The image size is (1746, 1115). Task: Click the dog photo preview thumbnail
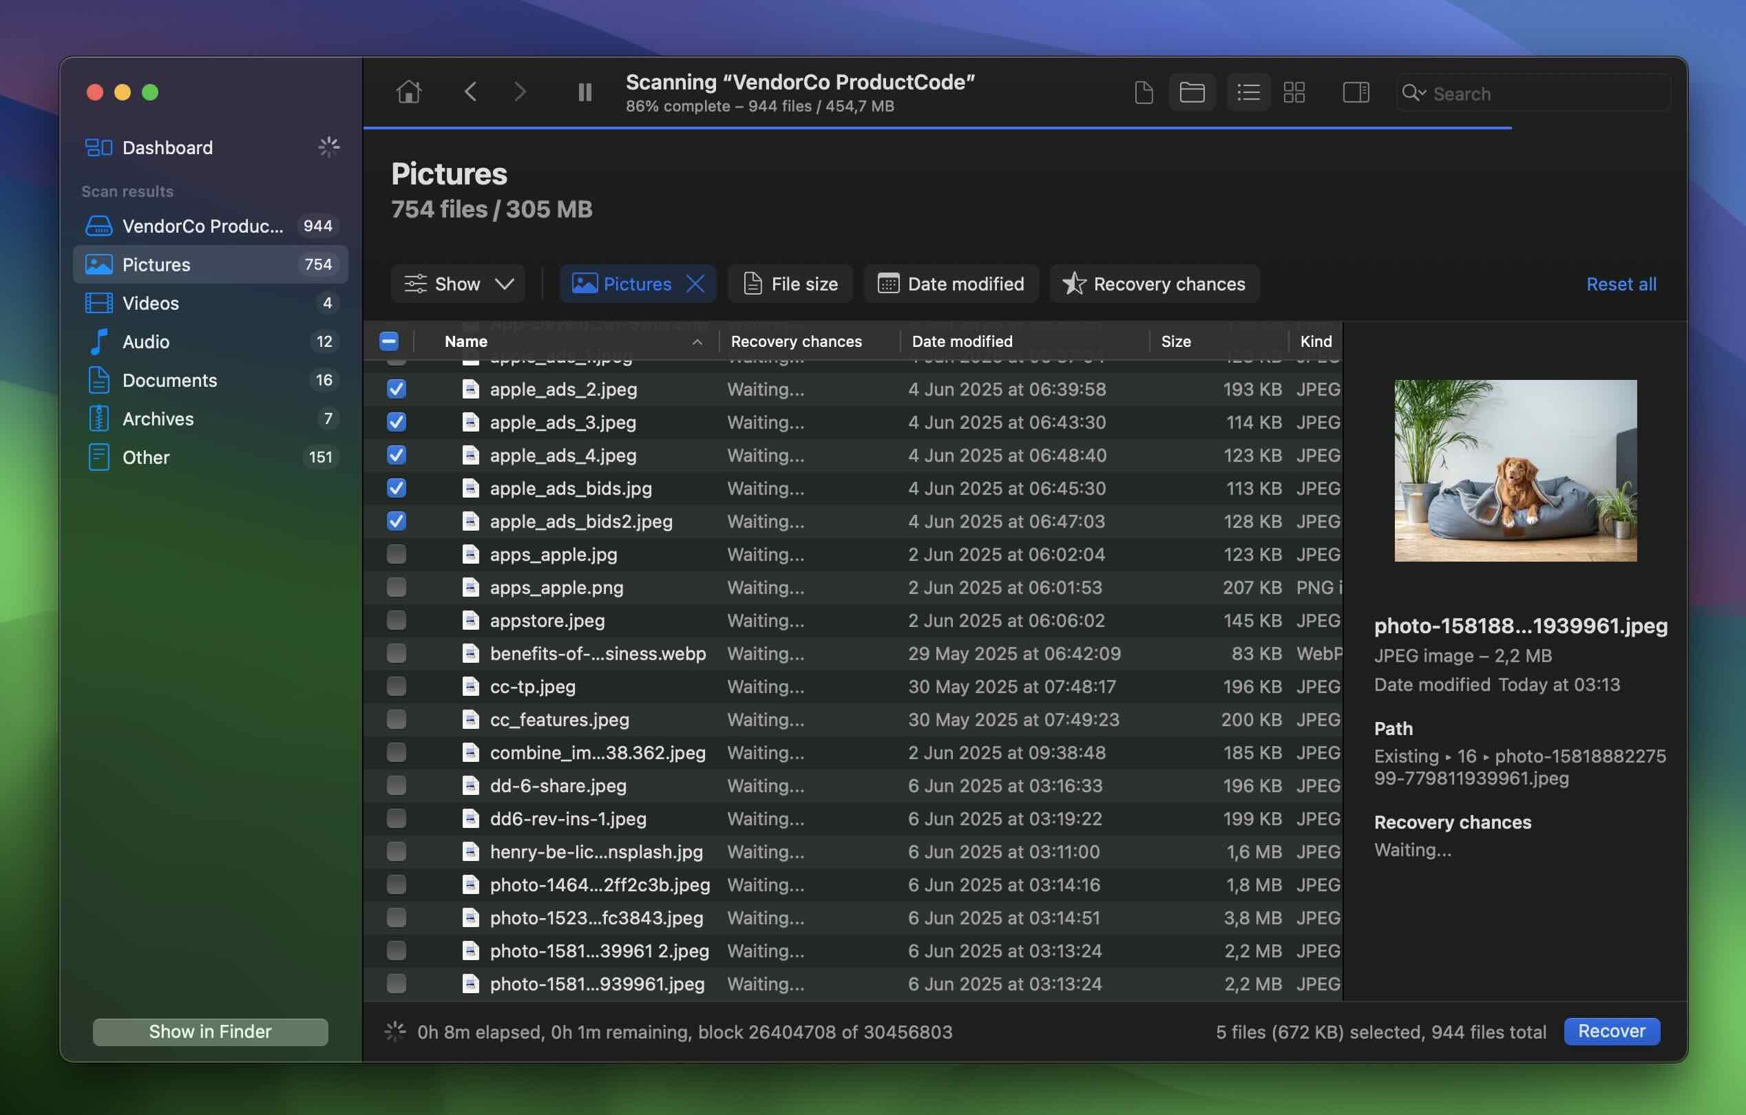coord(1515,471)
